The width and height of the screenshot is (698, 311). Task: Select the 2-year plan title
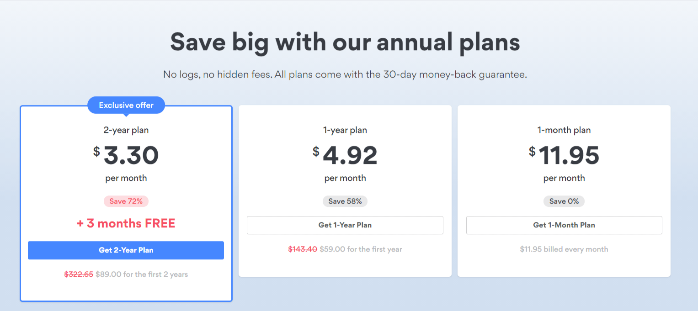(126, 130)
